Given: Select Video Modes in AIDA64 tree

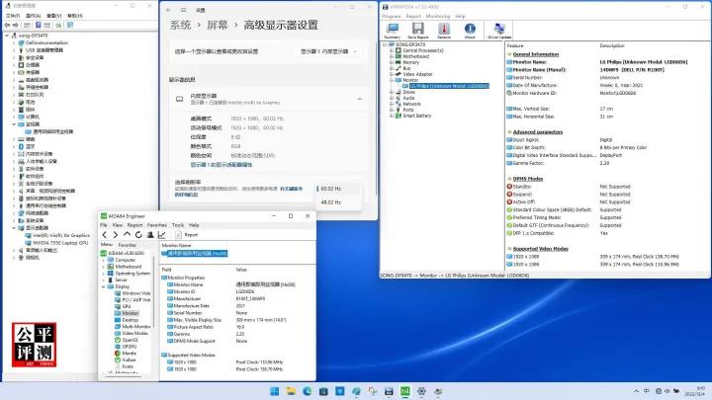Looking at the screenshot, I should point(134,334).
